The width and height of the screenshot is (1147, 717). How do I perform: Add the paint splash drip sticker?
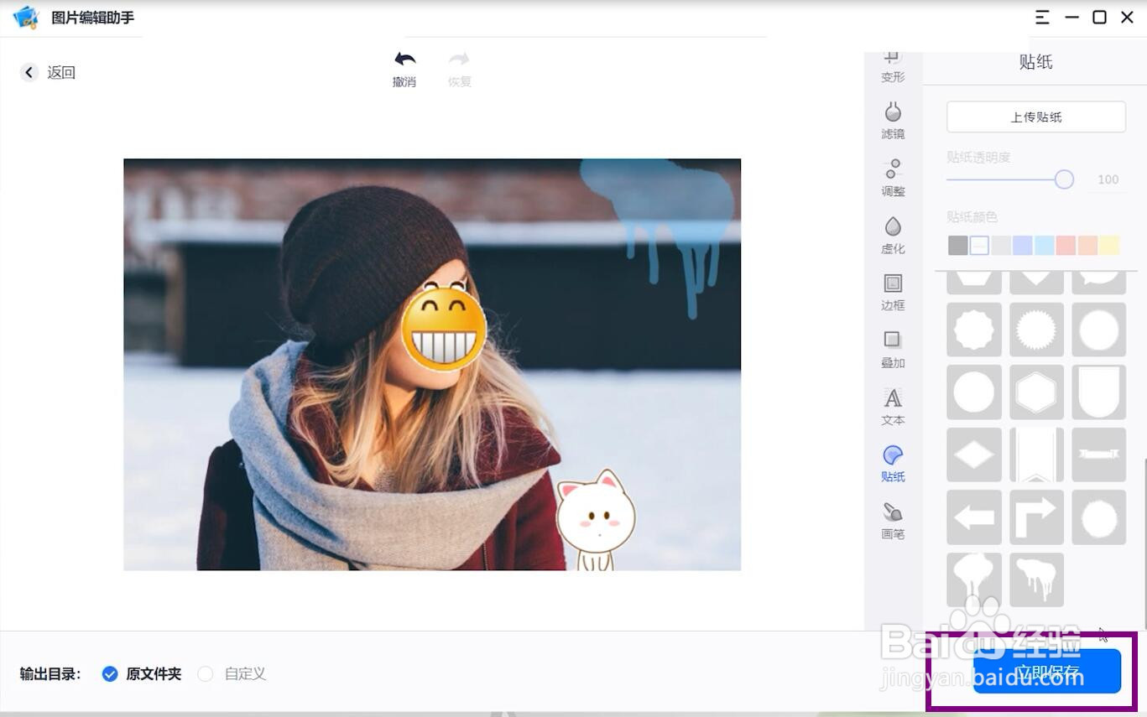point(974,579)
